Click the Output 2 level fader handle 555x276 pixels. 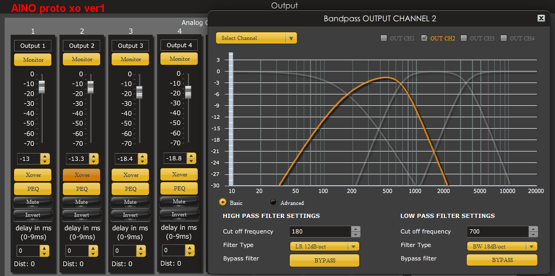coord(91,87)
